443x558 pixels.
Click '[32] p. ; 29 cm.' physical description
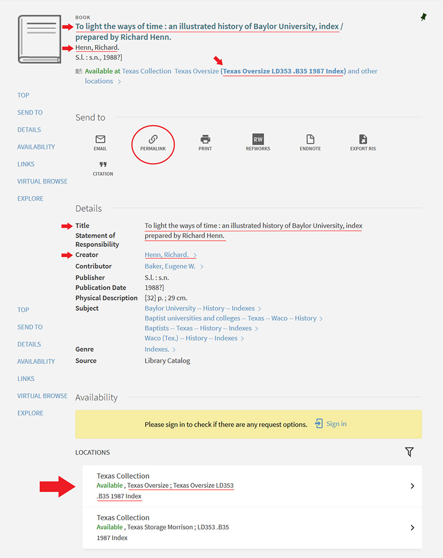click(x=166, y=298)
